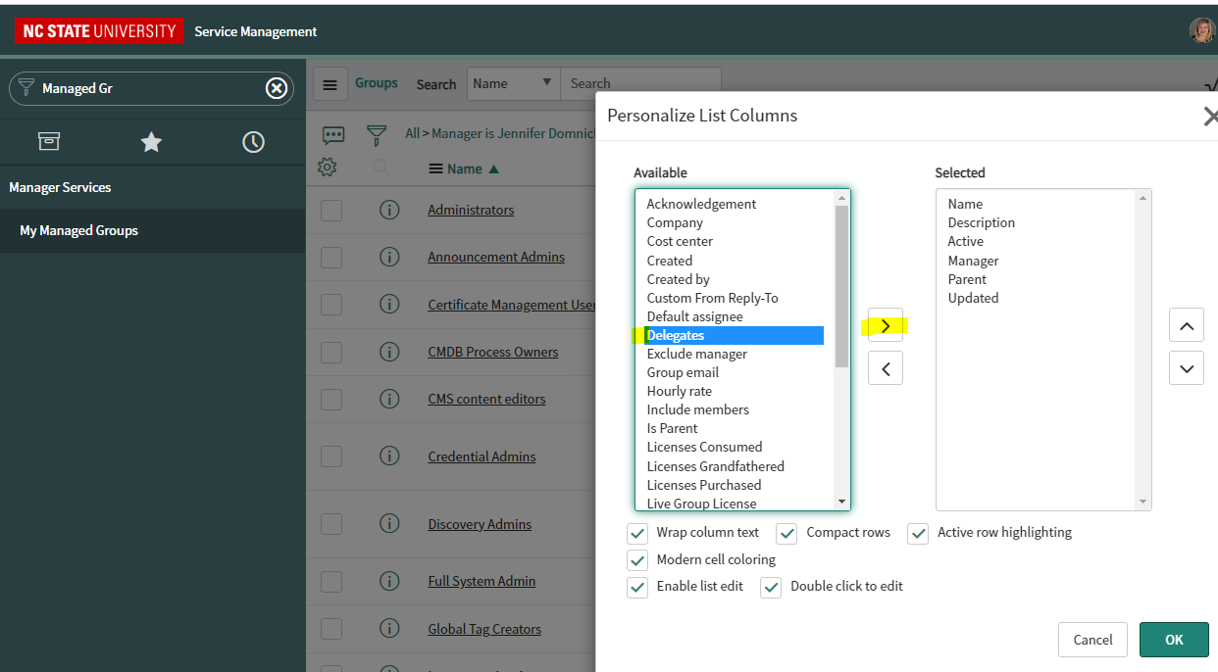Clear the navigator filter text
The height and width of the screenshot is (672, 1218).
tap(277, 88)
